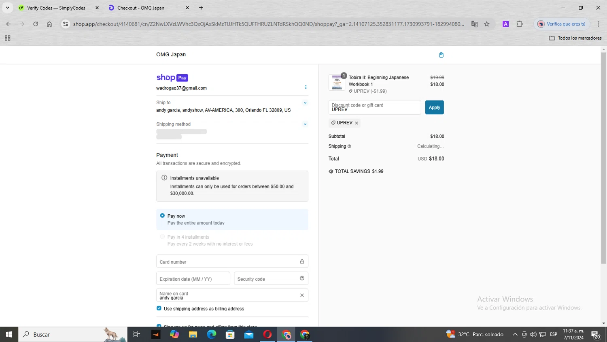The height and width of the screenshot is (342, 607).
Task: Click the Shop Pay logo
Action: pyautogui.click(x=172, y=78)
